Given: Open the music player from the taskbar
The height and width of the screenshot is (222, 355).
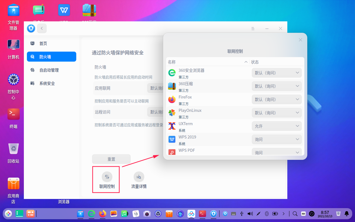Looking at the screenshot, I should [x=125, y=214].
